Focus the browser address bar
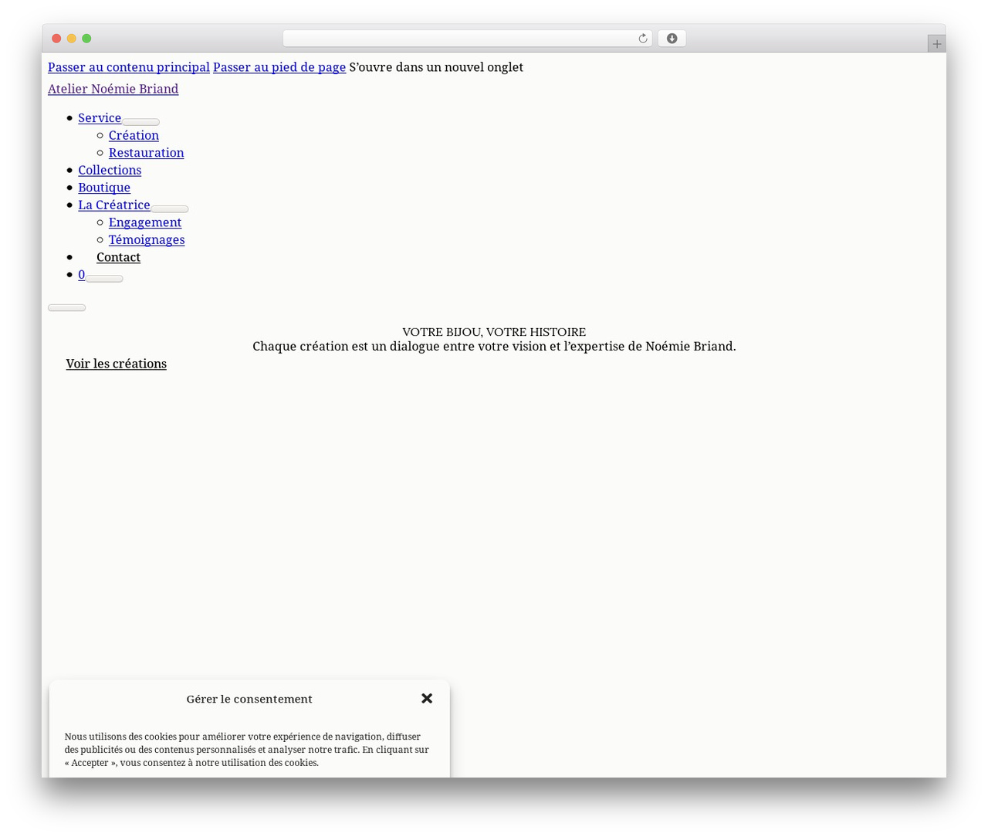 coord(467,39)
